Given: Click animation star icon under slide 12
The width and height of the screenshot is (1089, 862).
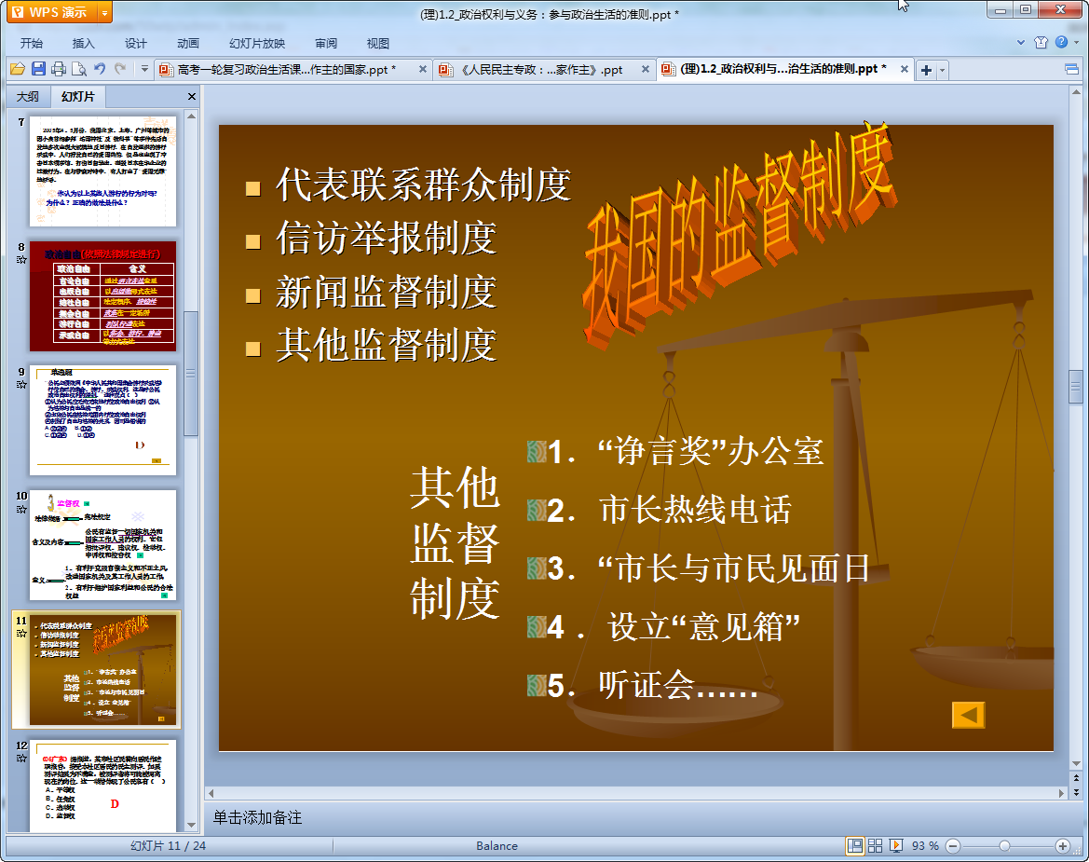Looking at the screenshot, I should pos(21,759).
